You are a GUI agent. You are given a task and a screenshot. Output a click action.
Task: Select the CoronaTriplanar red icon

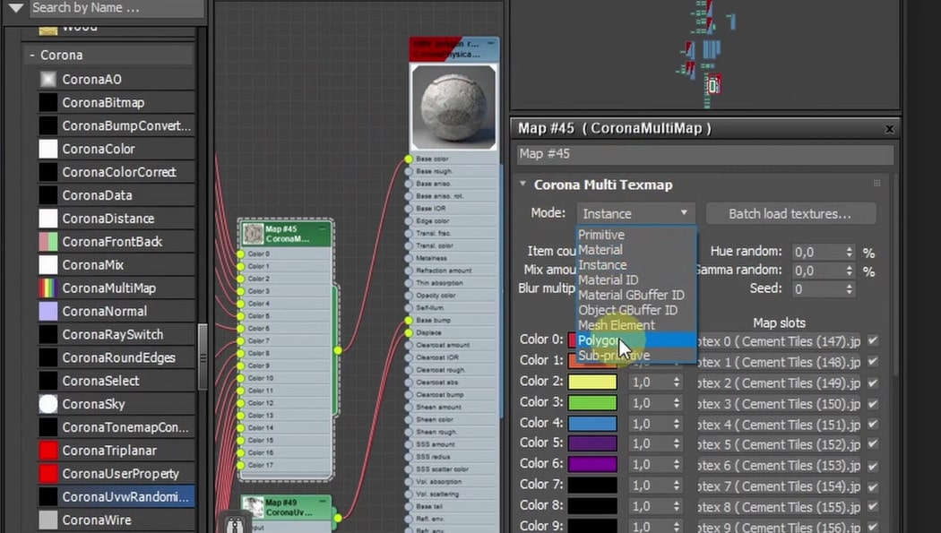pyautogui.click(x=48, y=451)
